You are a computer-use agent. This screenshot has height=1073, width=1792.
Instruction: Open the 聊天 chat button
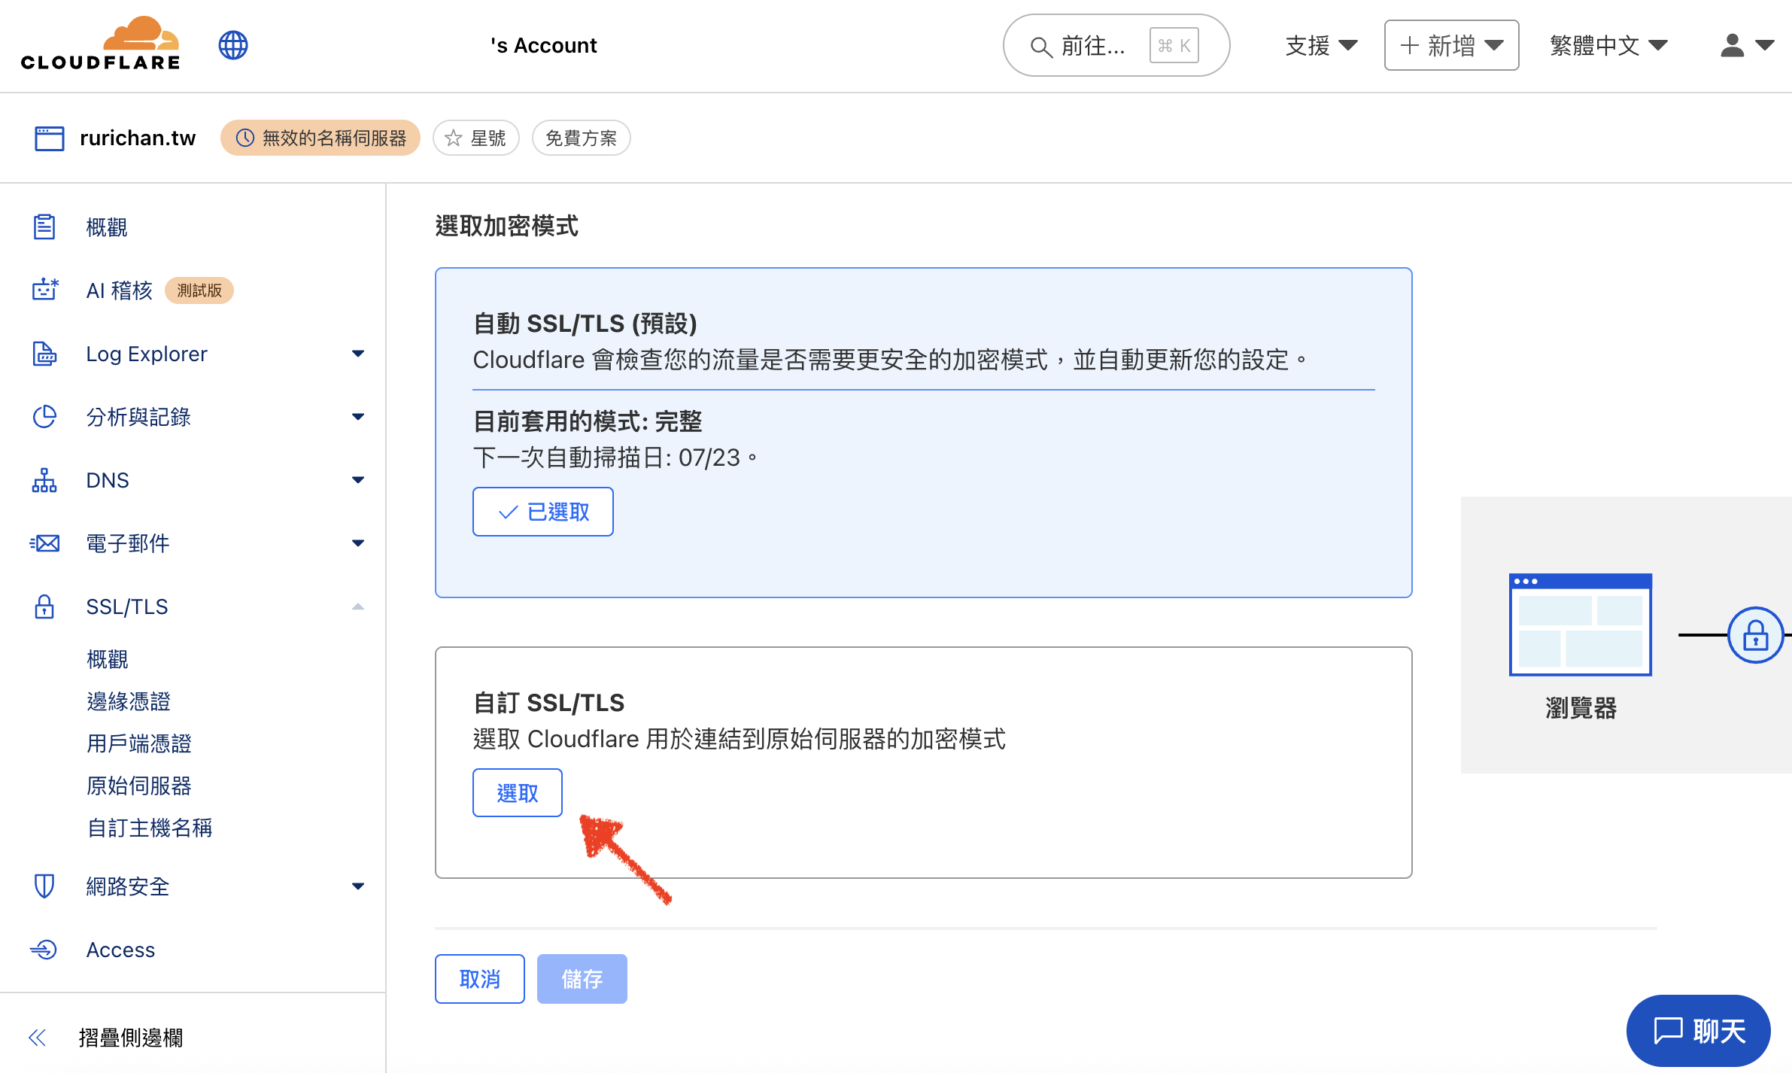(x=1699, y=1031)
